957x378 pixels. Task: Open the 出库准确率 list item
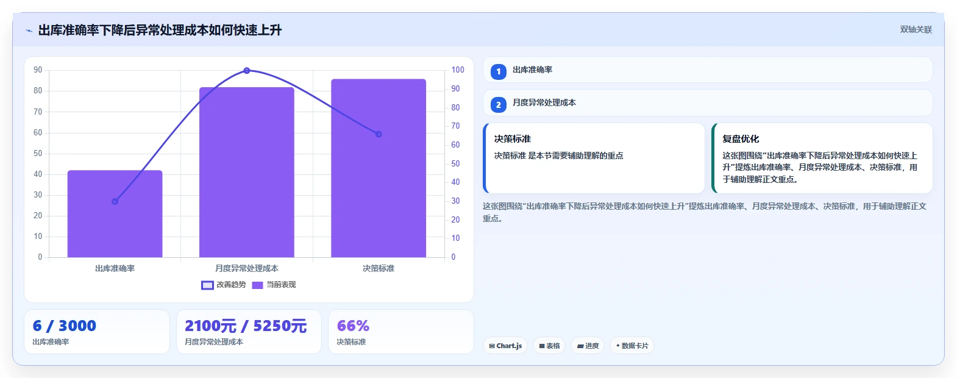point(708,70)
